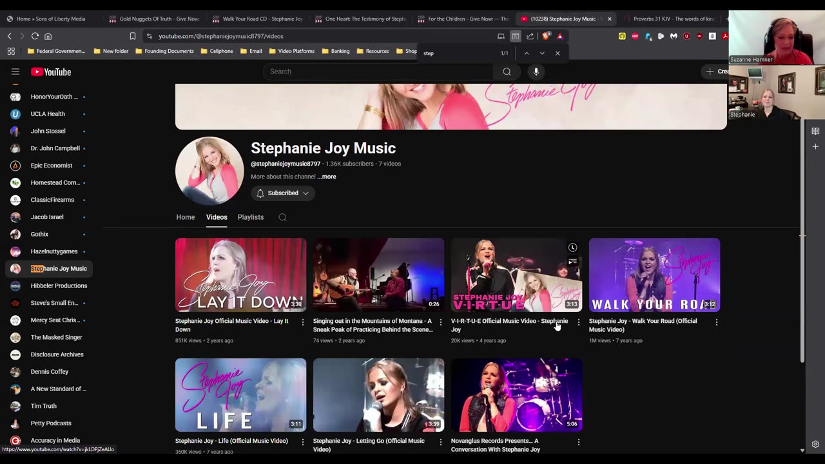Open the bookmarks bar apps grid icon

[11, 51]
